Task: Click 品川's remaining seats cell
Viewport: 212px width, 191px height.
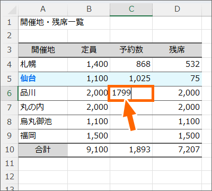Action: (x=177, y=93)
